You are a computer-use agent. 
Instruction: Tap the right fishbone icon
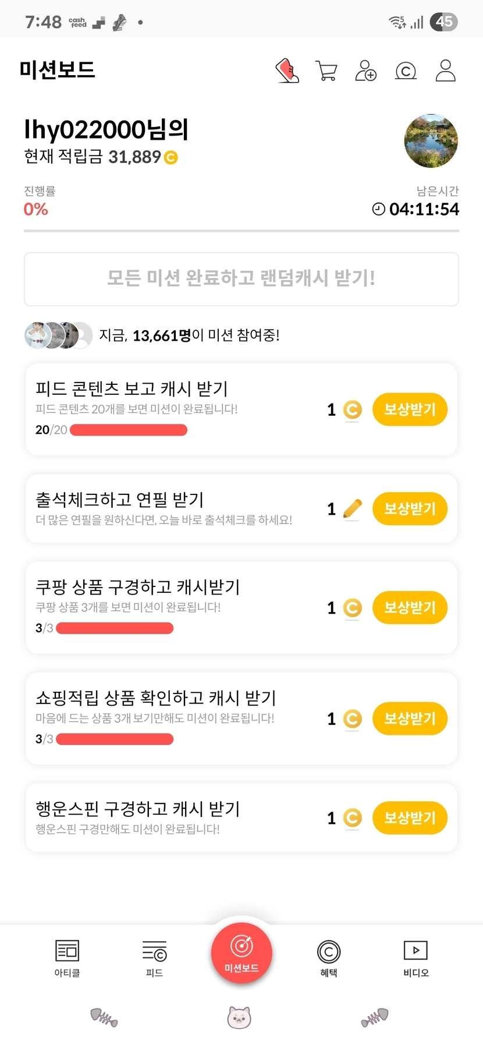[x=374, y=1017]
